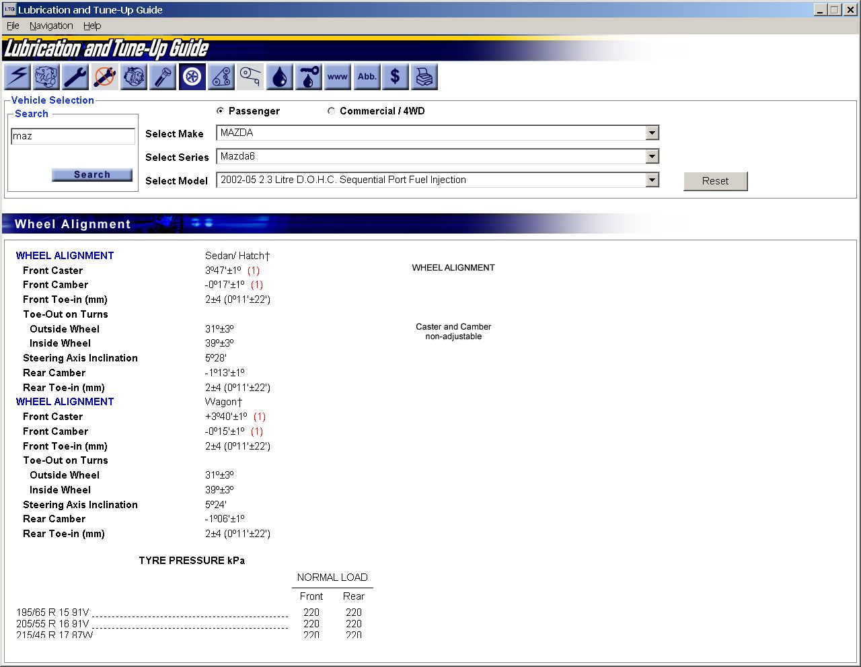
Task: Open the oil drop lubrication icon
Action: coord(279,77)
